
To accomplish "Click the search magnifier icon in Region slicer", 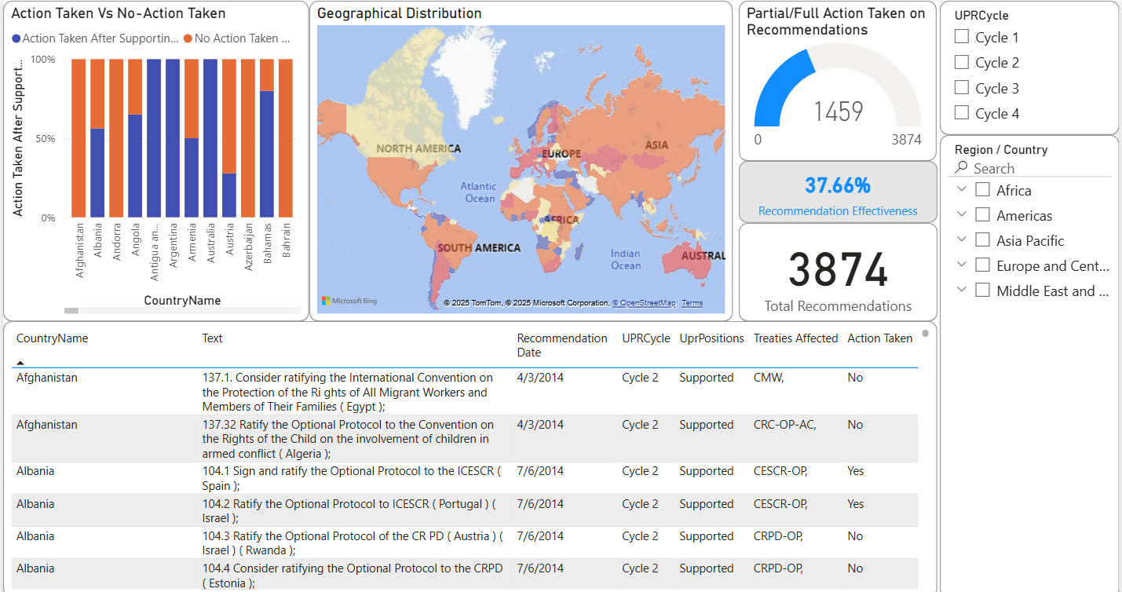I will click(x=961, y=168).
